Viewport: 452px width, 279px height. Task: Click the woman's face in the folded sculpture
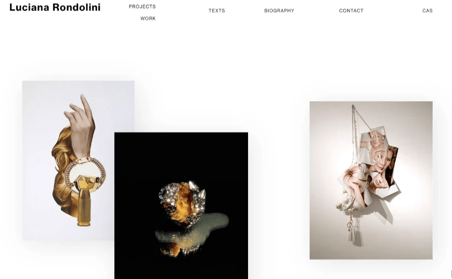click(384, 161)
